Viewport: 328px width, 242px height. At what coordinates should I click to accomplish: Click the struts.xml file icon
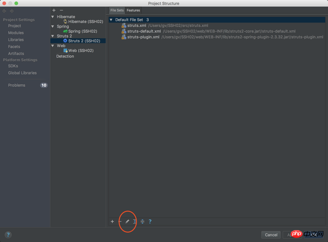click(x=124, y=25)
